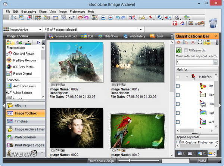This screenshot has width=224, height=166.
Task: Click the Copy icon in toolbar
Action: [22, 18]
